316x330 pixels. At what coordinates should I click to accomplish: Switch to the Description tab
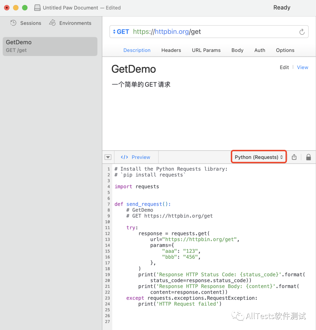(x=137, y=50)
